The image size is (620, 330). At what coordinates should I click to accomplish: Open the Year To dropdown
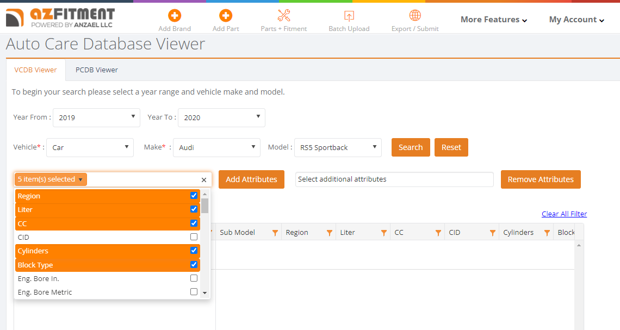click(221, 117)
